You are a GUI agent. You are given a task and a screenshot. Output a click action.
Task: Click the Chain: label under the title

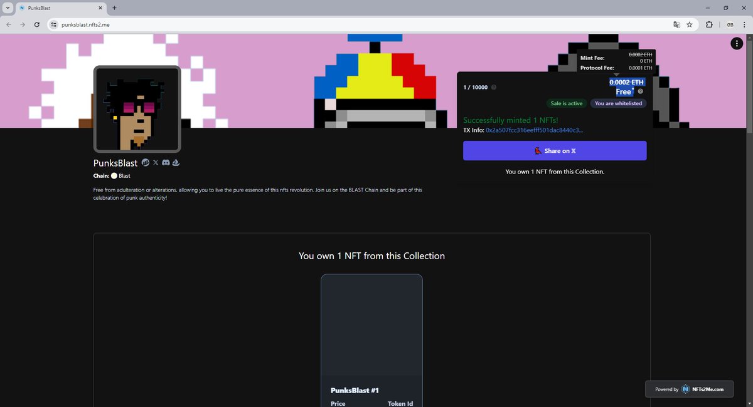[x=101, y=176]
